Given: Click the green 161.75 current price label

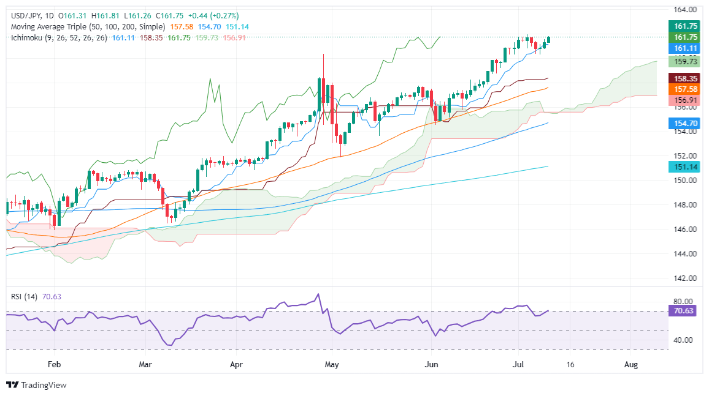Looking at the screenshot, I should click(684, 26).
